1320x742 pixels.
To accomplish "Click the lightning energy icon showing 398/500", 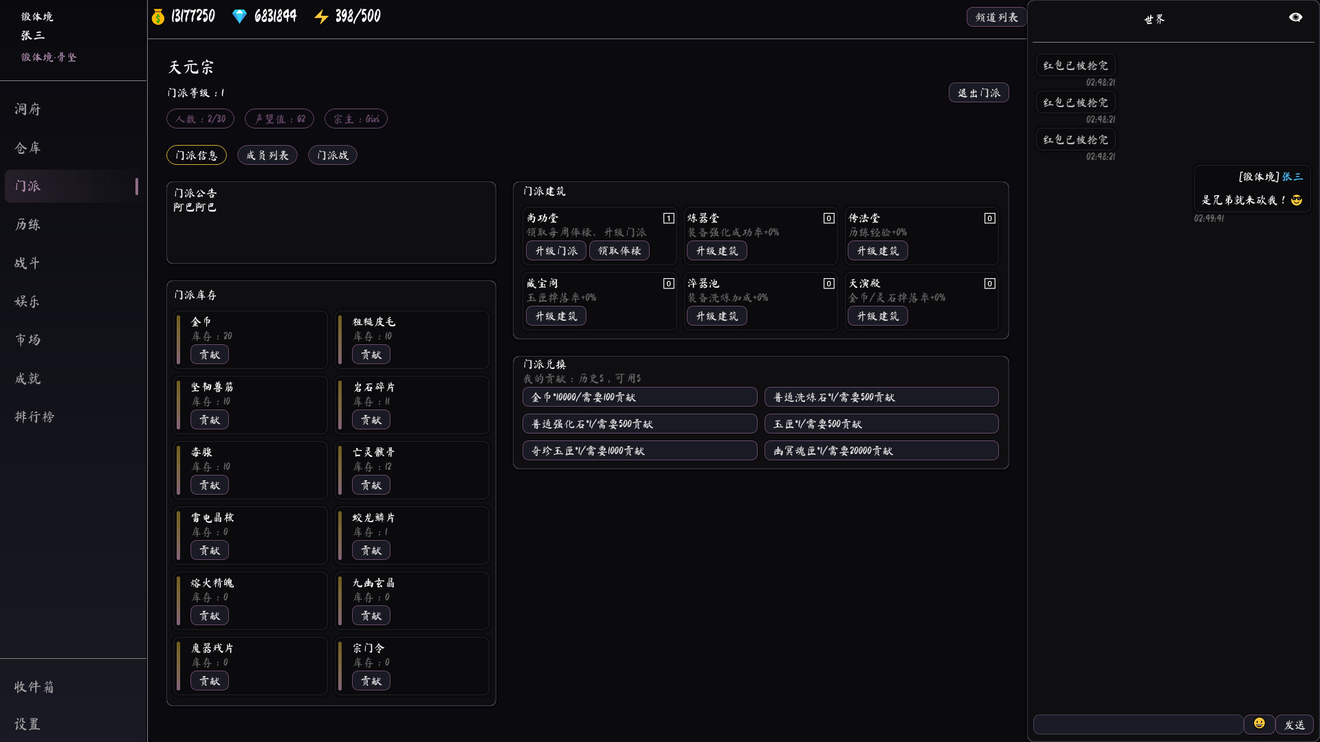I will [x=322, y=16].
